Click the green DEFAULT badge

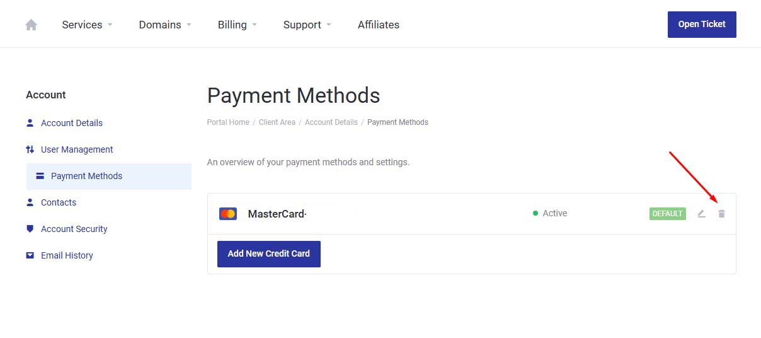click(x=667, y=214)
